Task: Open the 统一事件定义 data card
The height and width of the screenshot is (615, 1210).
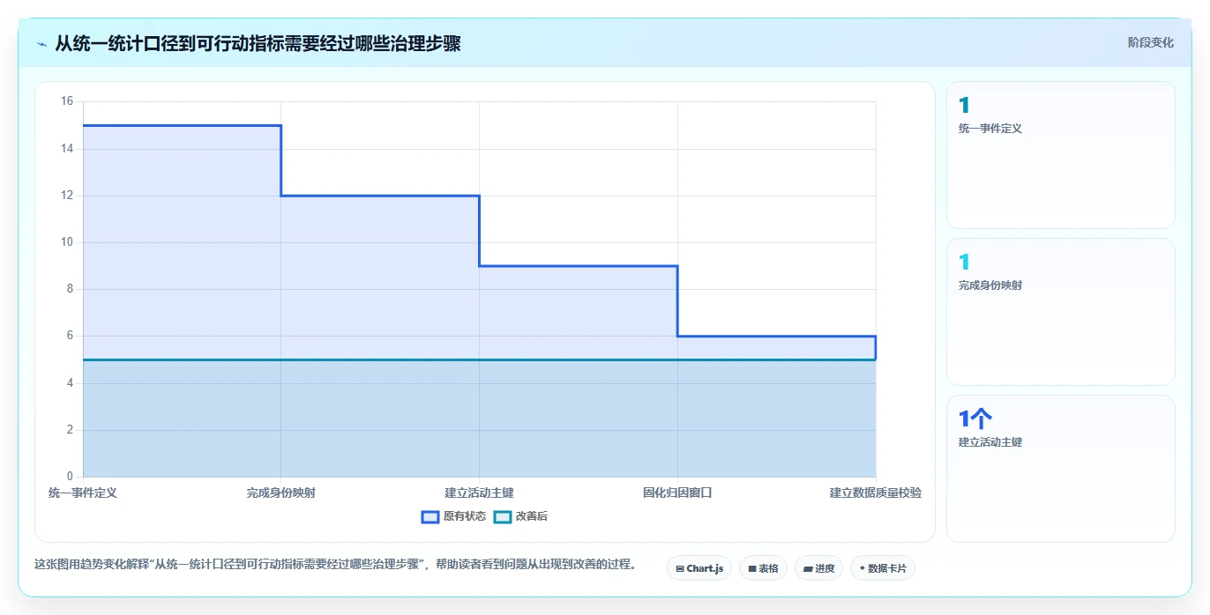Action: 1061,155
